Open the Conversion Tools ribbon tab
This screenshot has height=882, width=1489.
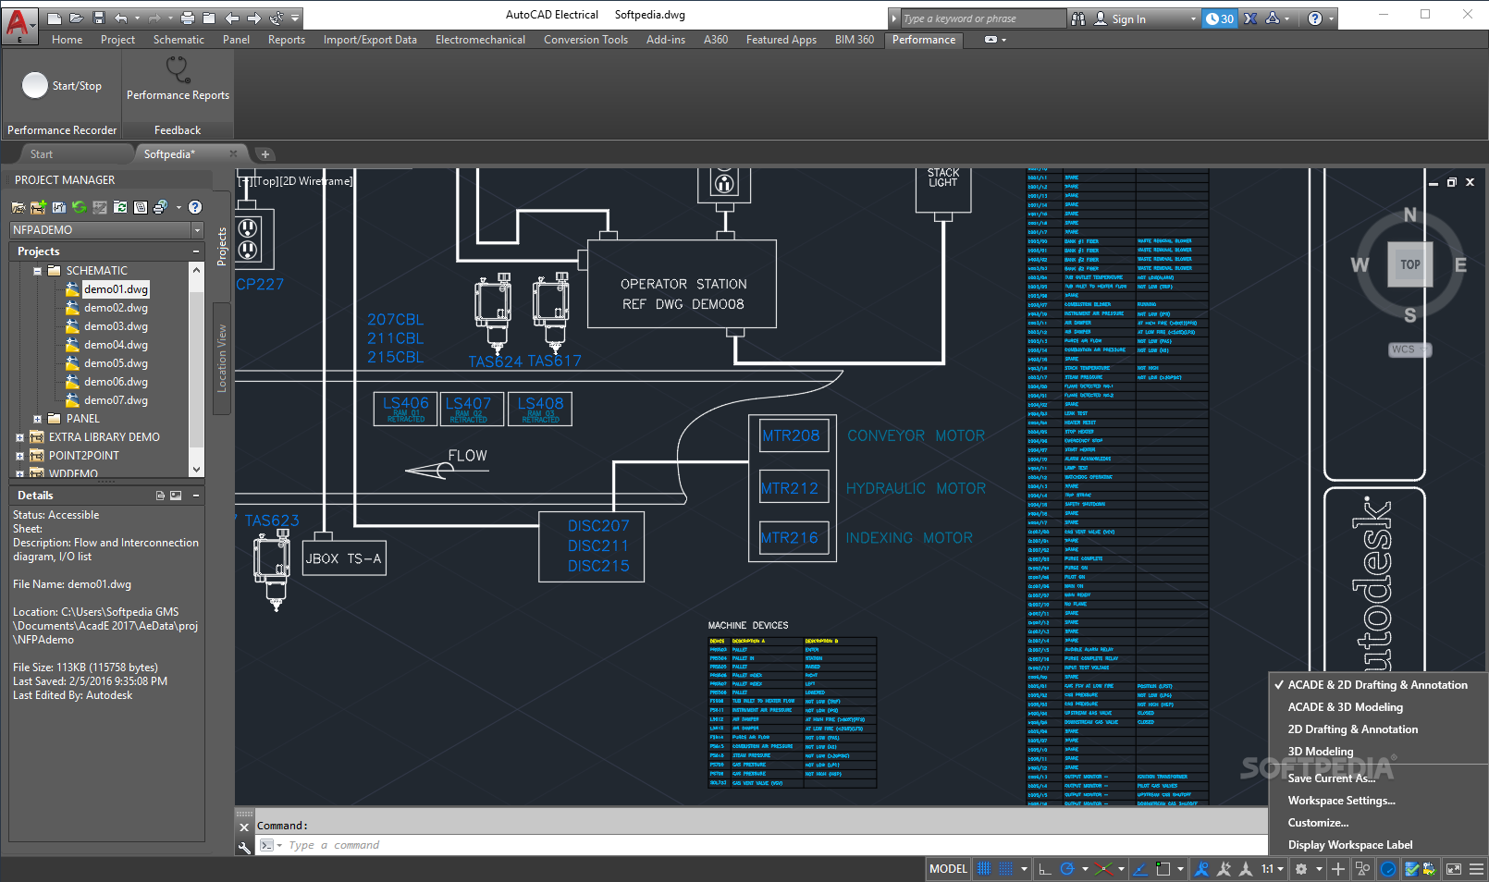pyautogui.click(x=585, y=40)
